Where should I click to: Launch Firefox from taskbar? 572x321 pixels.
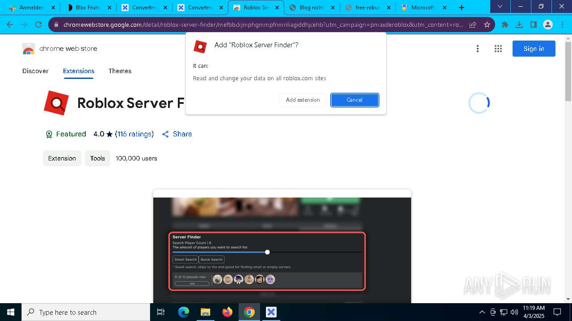[x=227, y=312]
